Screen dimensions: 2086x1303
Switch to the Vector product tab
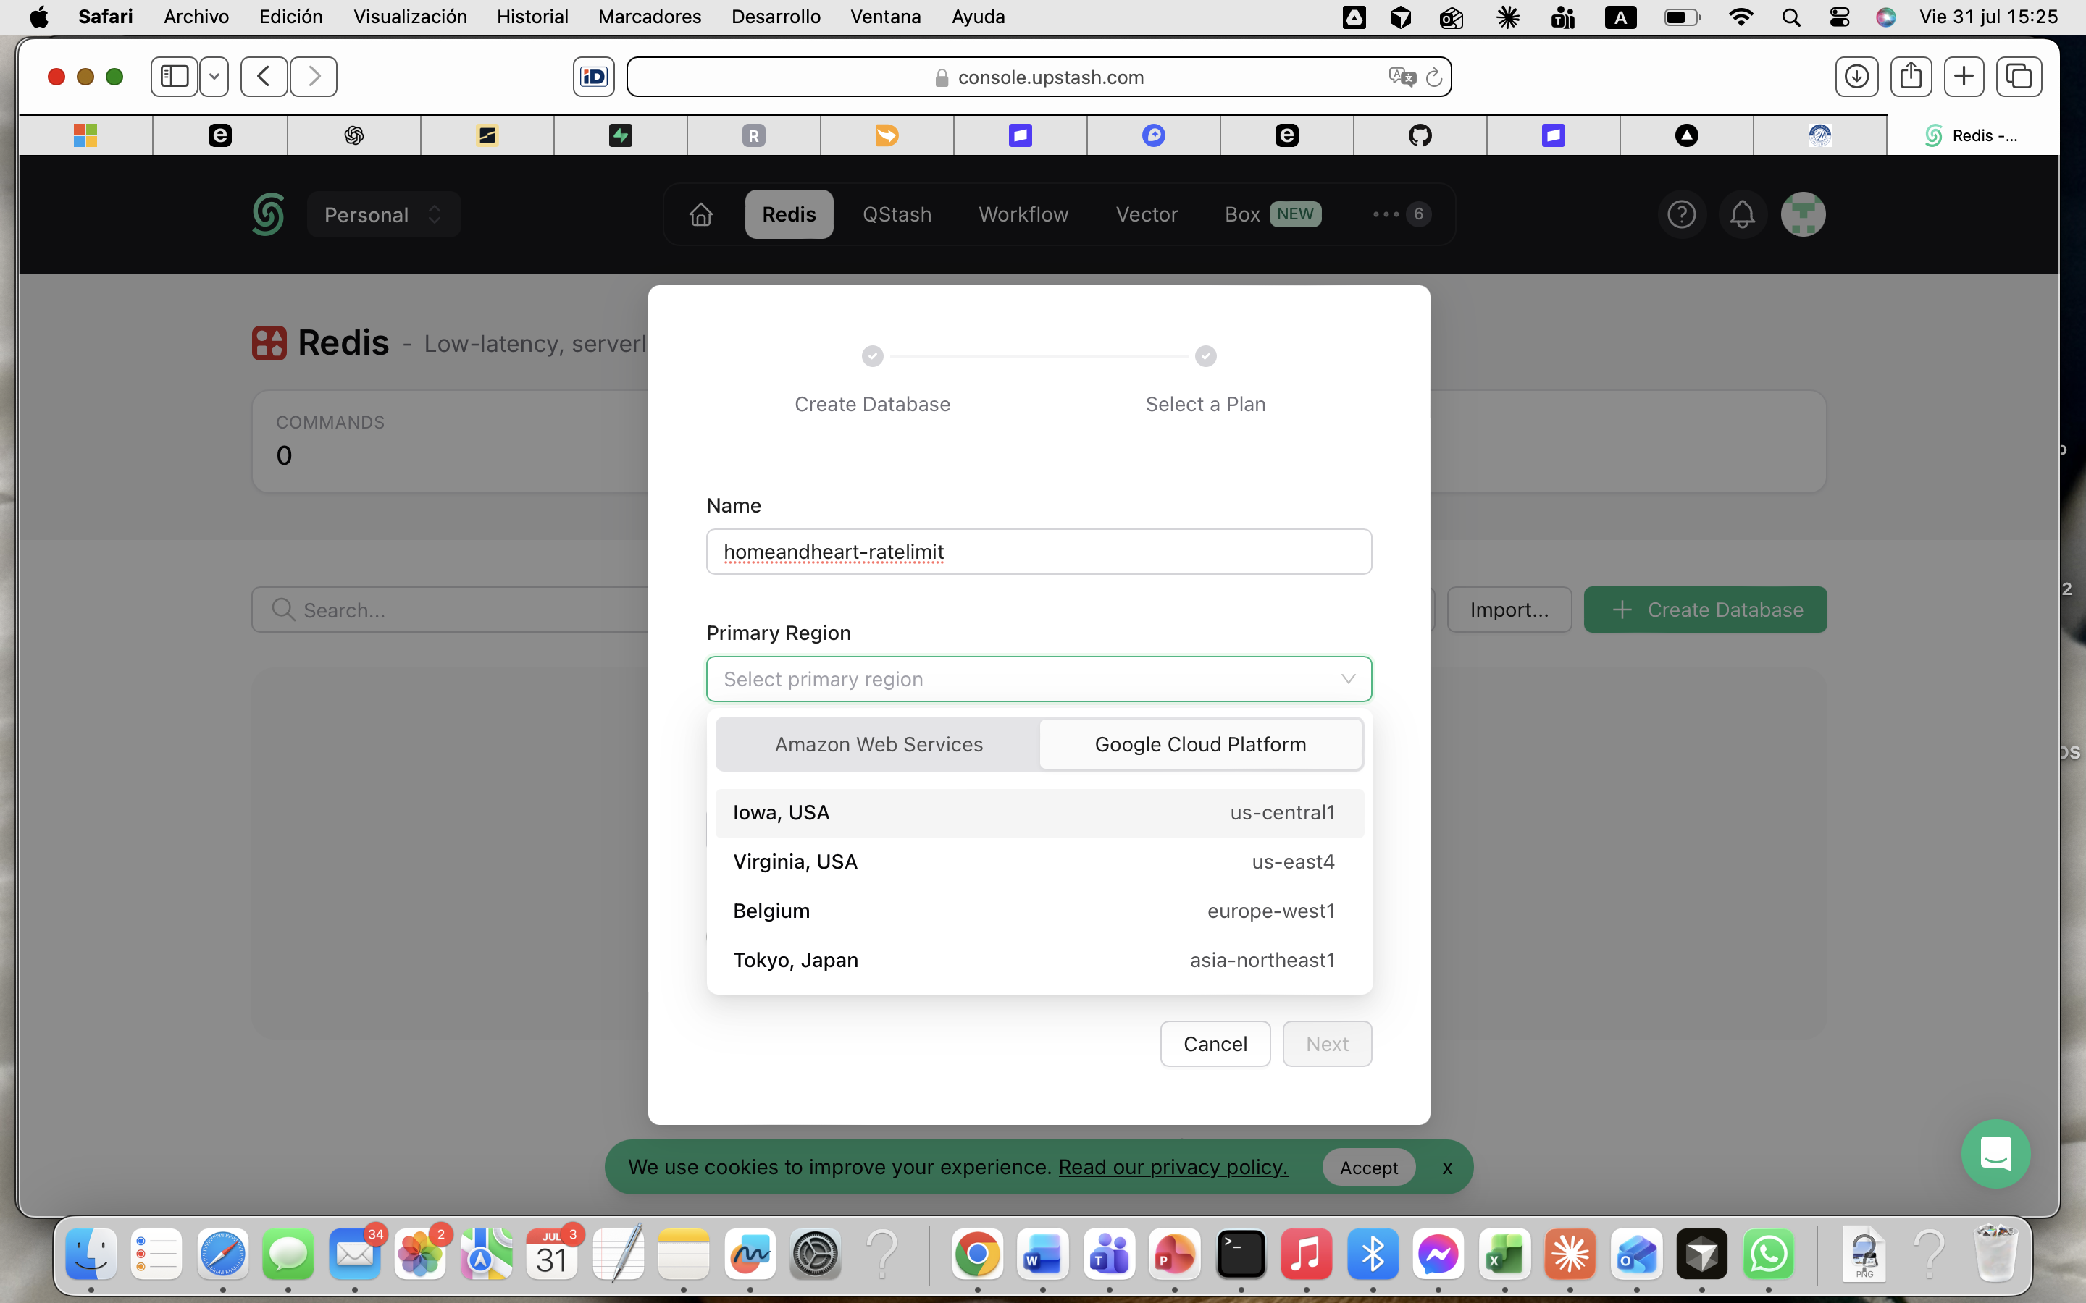pyautogui.click(x=1147, y=214)
